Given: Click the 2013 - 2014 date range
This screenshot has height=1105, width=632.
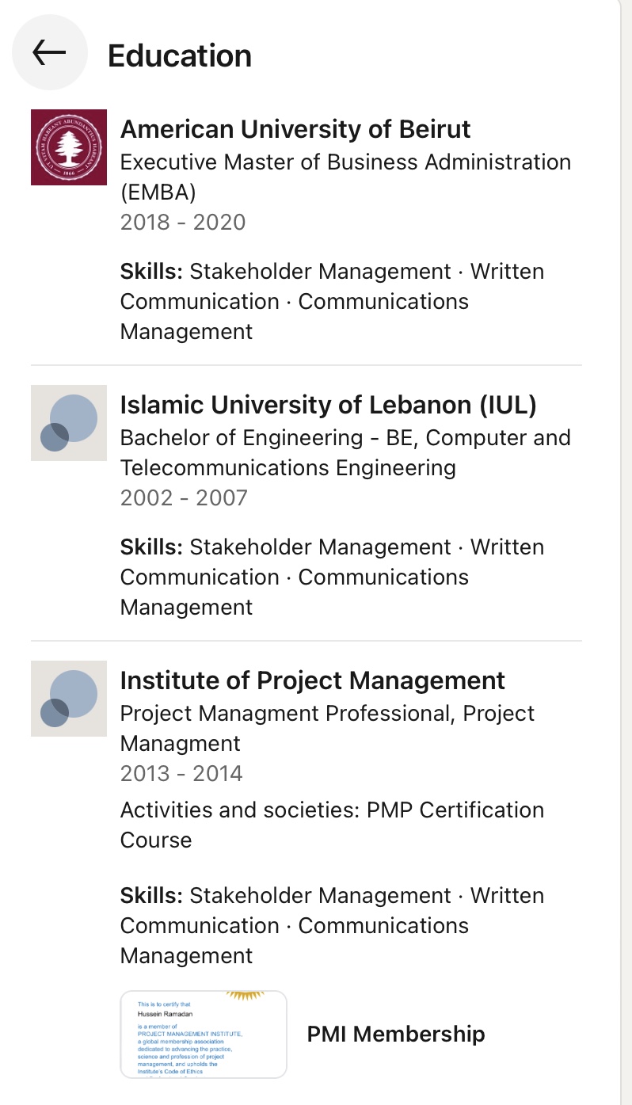Looking at the screenshot, I should (x=181, y=774).
